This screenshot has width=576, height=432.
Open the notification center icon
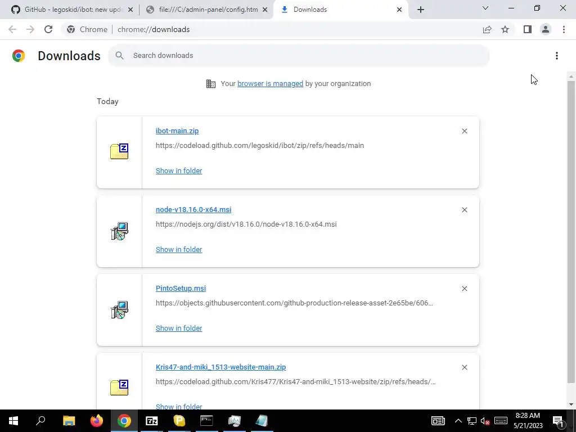(559, 421)
